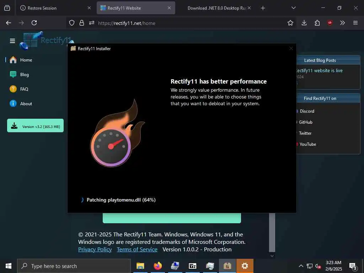Open a new browser tab
Screen dimensions: 364x273
pos(263,8)
